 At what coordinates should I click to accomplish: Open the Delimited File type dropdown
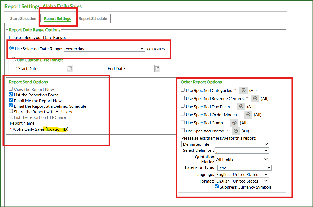click(225, 144)
